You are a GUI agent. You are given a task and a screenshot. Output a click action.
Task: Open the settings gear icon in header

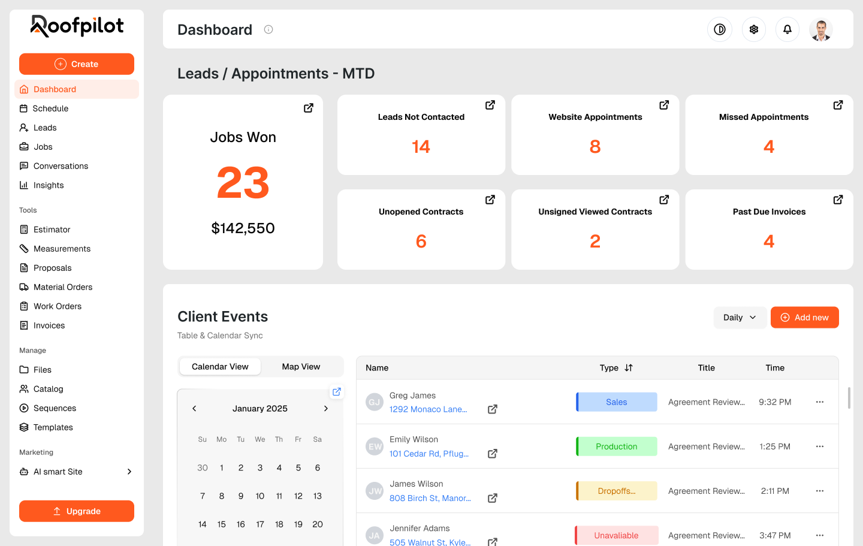click(x=754, y=29)
